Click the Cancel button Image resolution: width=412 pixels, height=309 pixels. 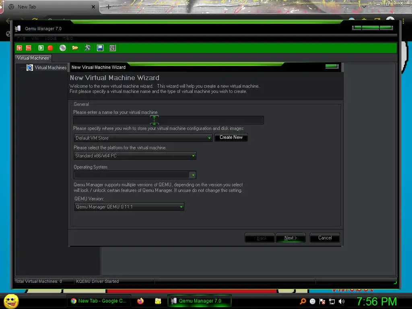tap(325, 238)
